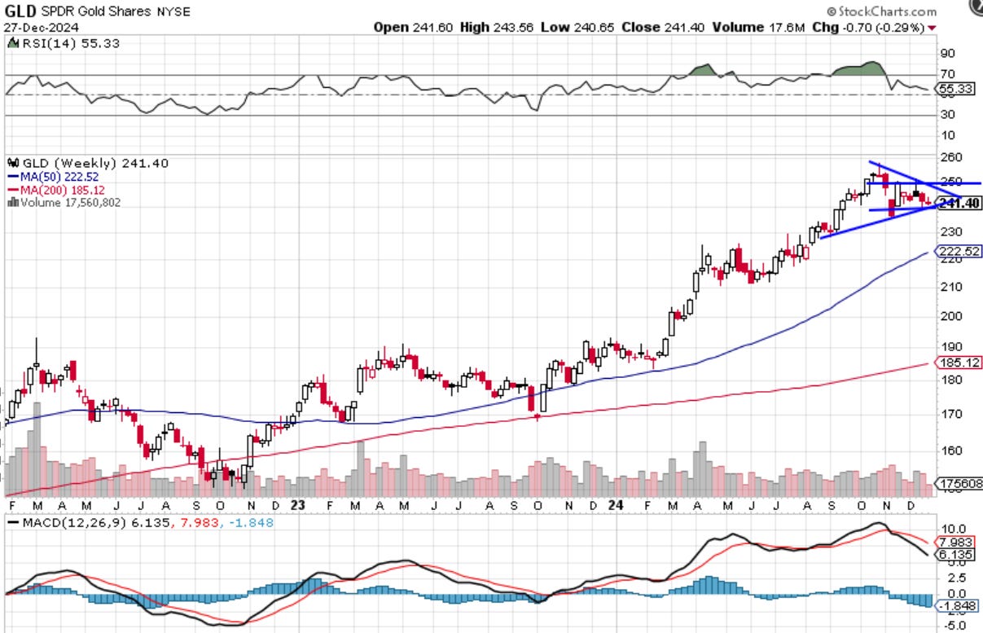
Task: Click the year label '24' on time axis
Action: click(x=616, y=505)
